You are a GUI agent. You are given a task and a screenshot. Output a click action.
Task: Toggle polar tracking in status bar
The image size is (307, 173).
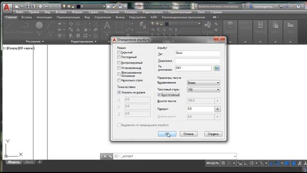click(252, 163)
